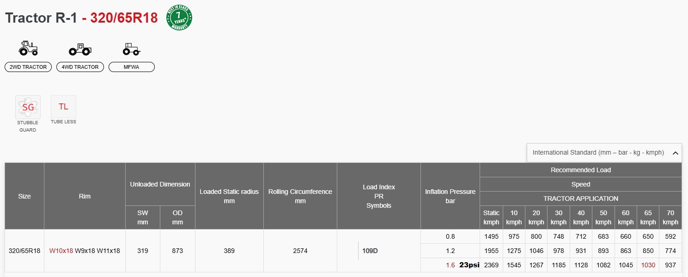Viewport: 688px width, 277px height.
Task: Collapse the units dropdown chevron arrow
Action: coord(675,153)
